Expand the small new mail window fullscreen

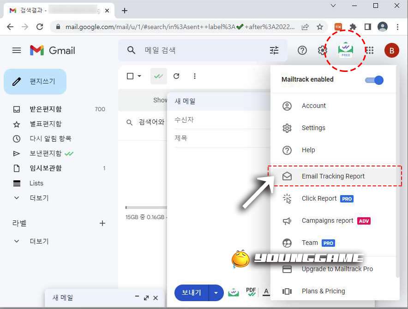146,298
